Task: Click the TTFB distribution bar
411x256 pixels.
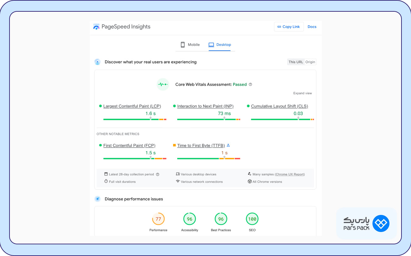Action: pos(209,158)
